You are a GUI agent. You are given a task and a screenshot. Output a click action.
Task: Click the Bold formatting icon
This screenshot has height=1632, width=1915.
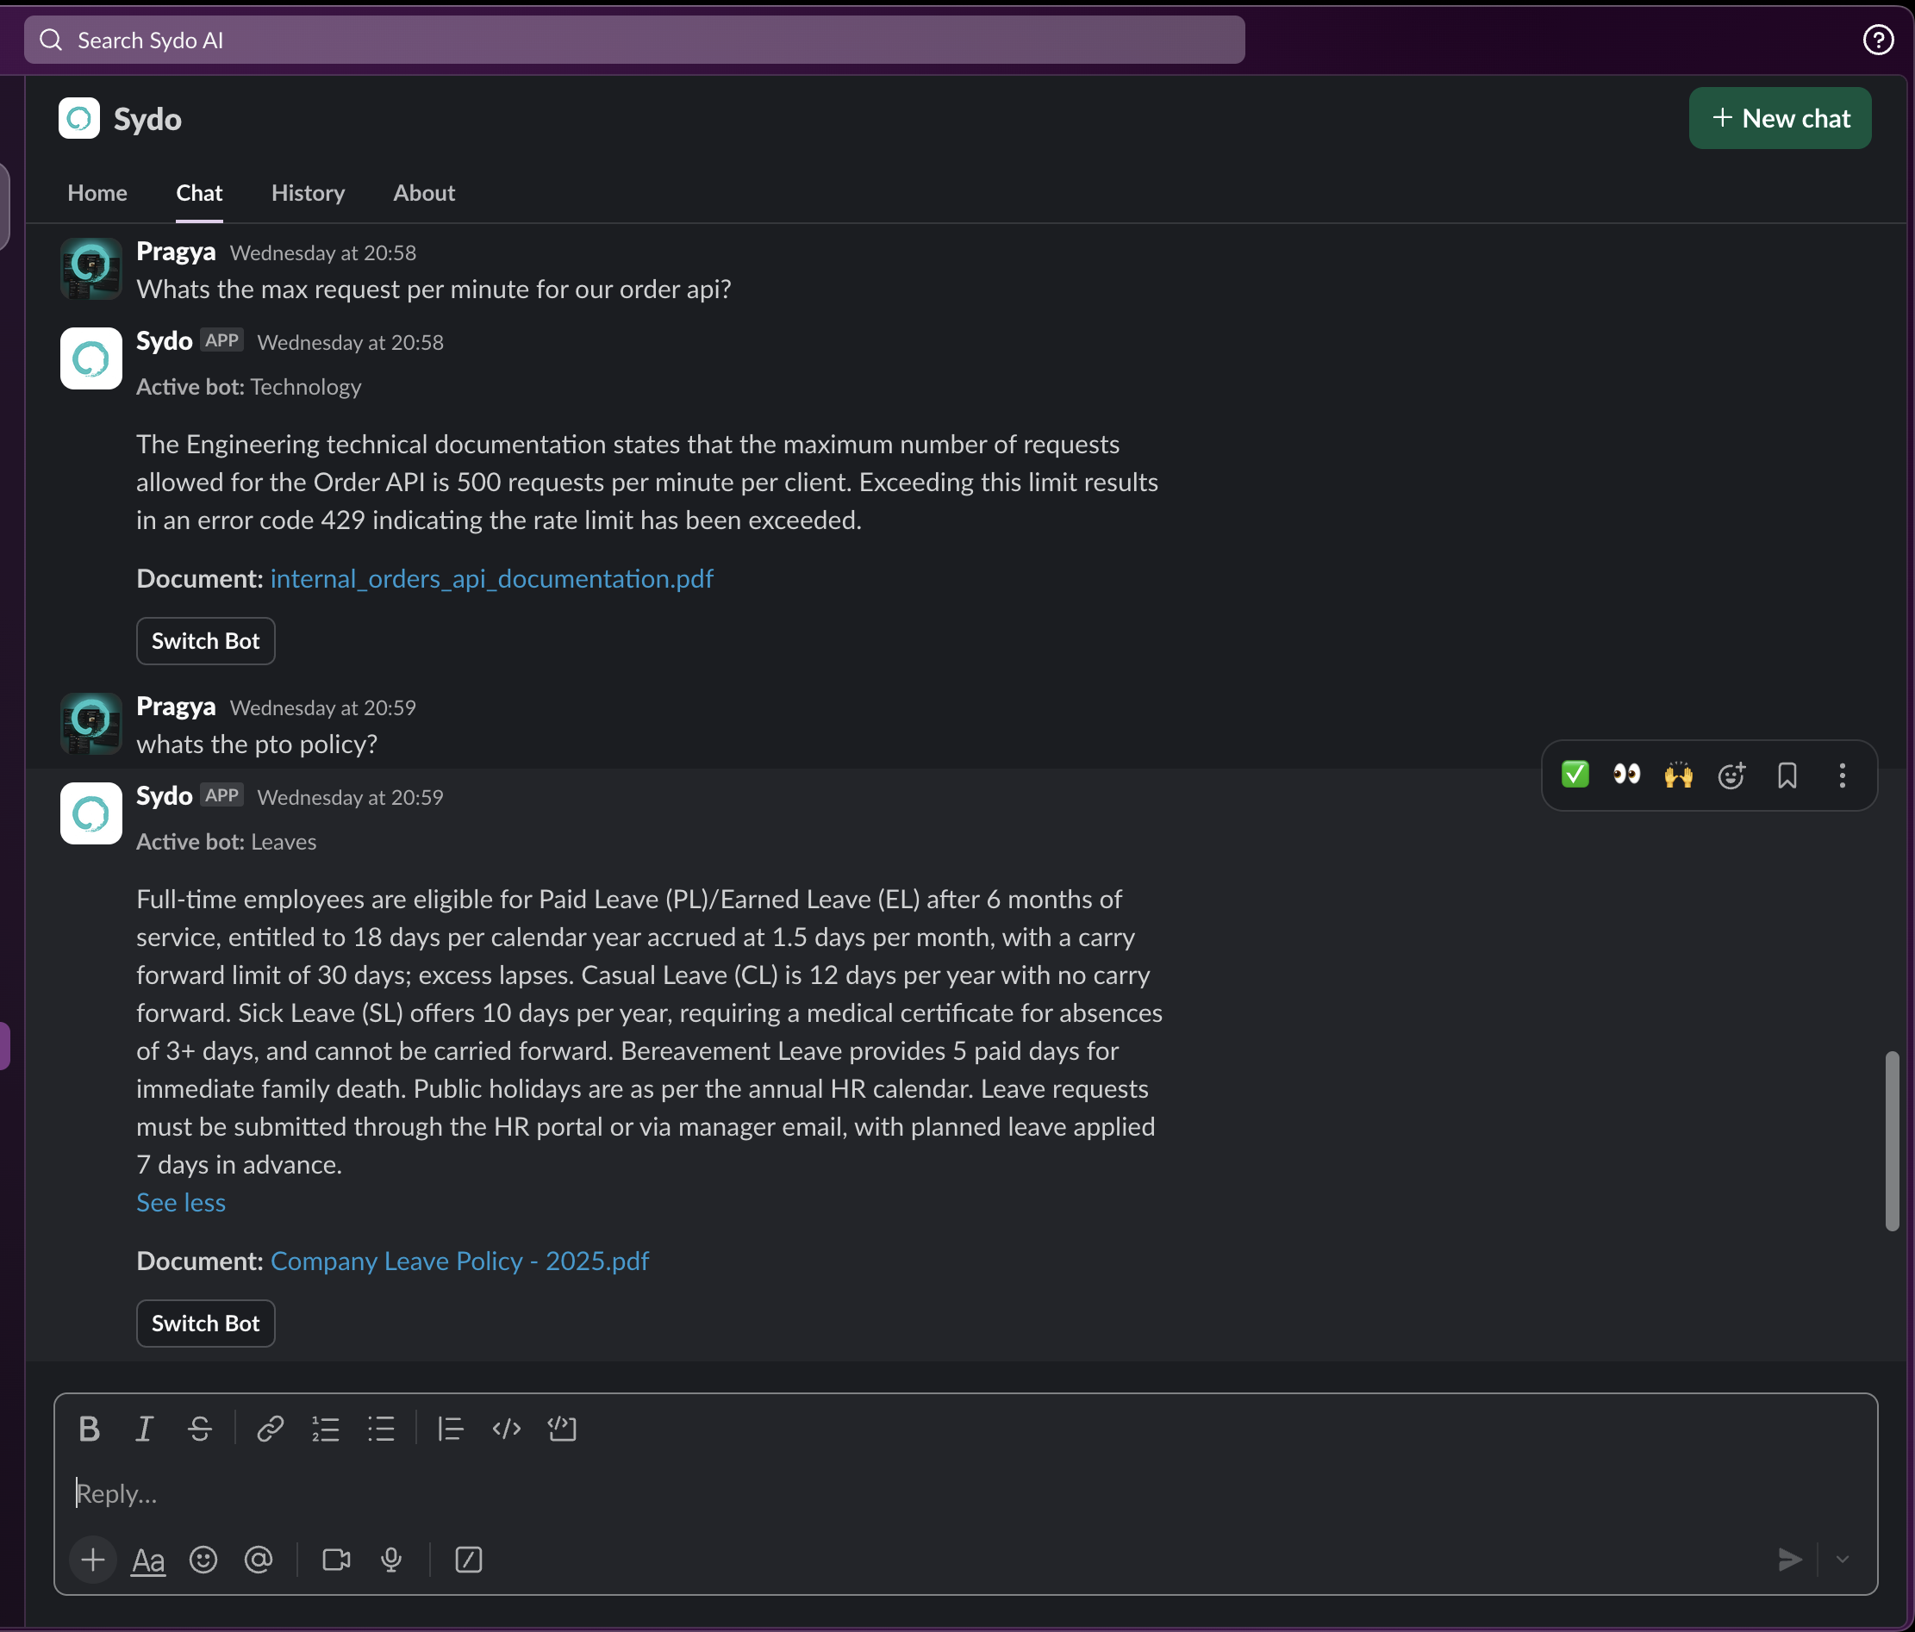click(x=90, y=1429)
